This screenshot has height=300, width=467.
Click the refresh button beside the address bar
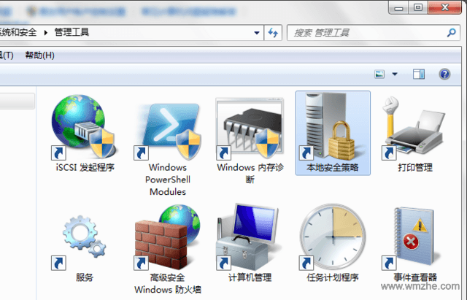point(273,32)
